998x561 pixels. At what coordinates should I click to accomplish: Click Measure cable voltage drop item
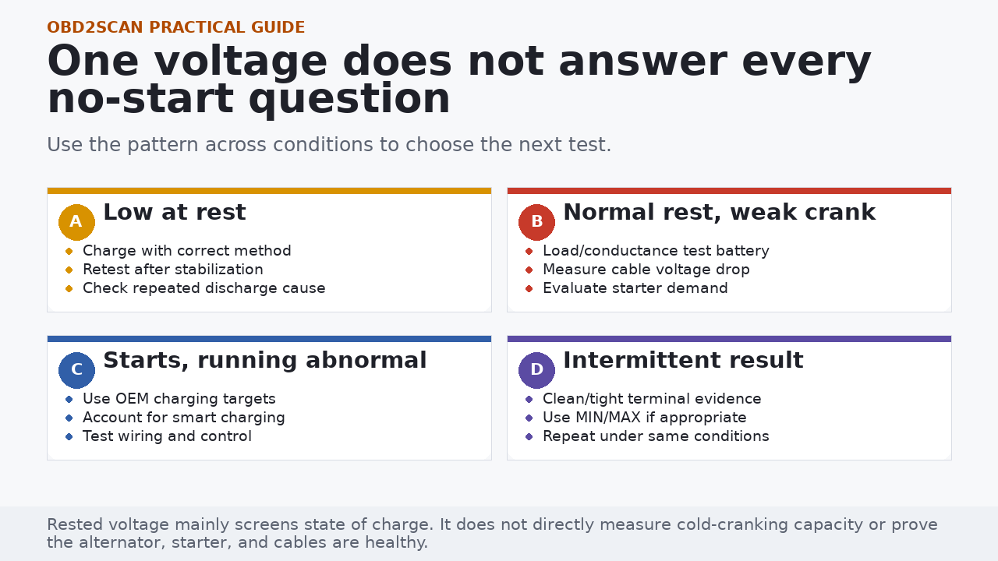(646, 270)
